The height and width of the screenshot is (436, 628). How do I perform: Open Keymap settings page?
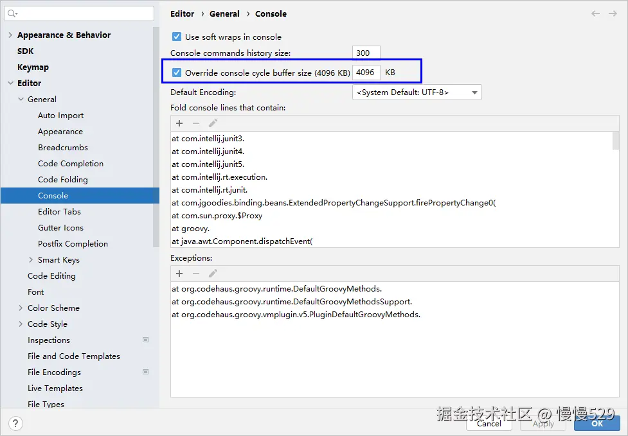tap(33, 67)
